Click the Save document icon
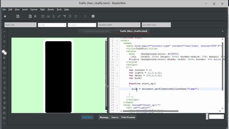The width and height of the screenshot is (229, 129). [x=30, y=16]
